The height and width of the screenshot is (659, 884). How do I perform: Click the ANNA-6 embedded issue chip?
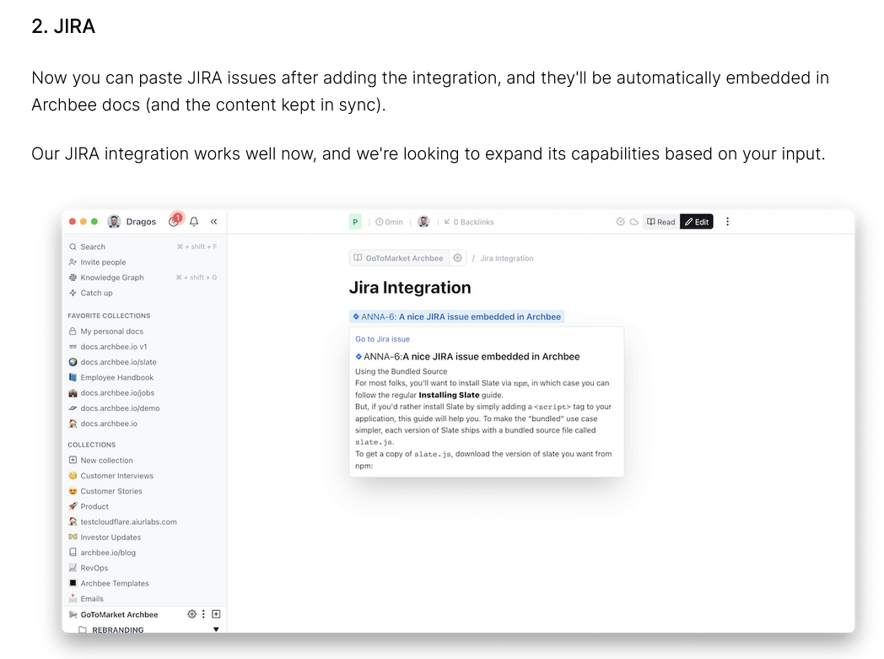pyautogui.click(x=456, y=316)
